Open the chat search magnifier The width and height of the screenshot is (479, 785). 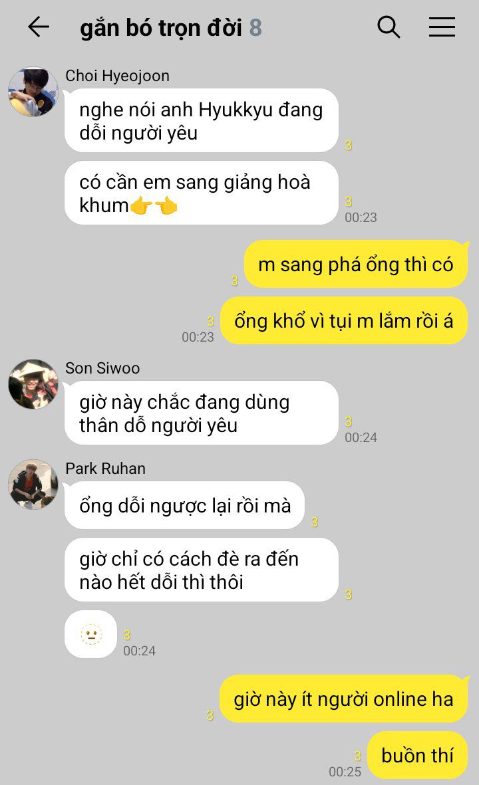[x=389, y=27]
